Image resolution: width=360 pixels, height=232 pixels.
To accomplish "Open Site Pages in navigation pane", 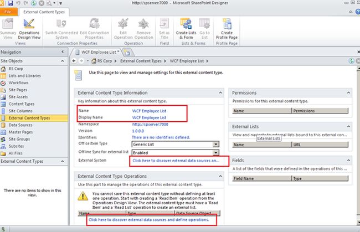I will [18, 90].
